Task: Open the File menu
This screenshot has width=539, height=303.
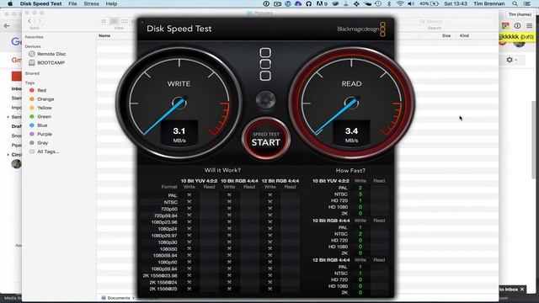Action: [72, 3]
